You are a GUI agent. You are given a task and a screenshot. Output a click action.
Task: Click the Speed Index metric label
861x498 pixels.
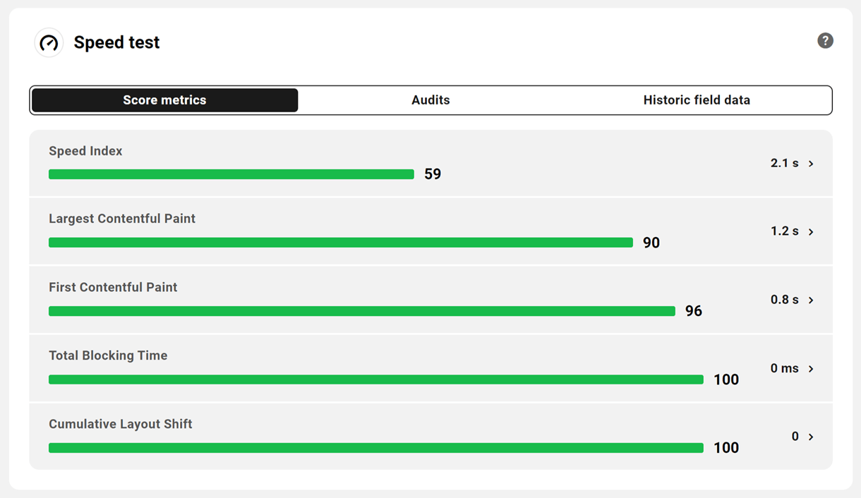(85, 151)
